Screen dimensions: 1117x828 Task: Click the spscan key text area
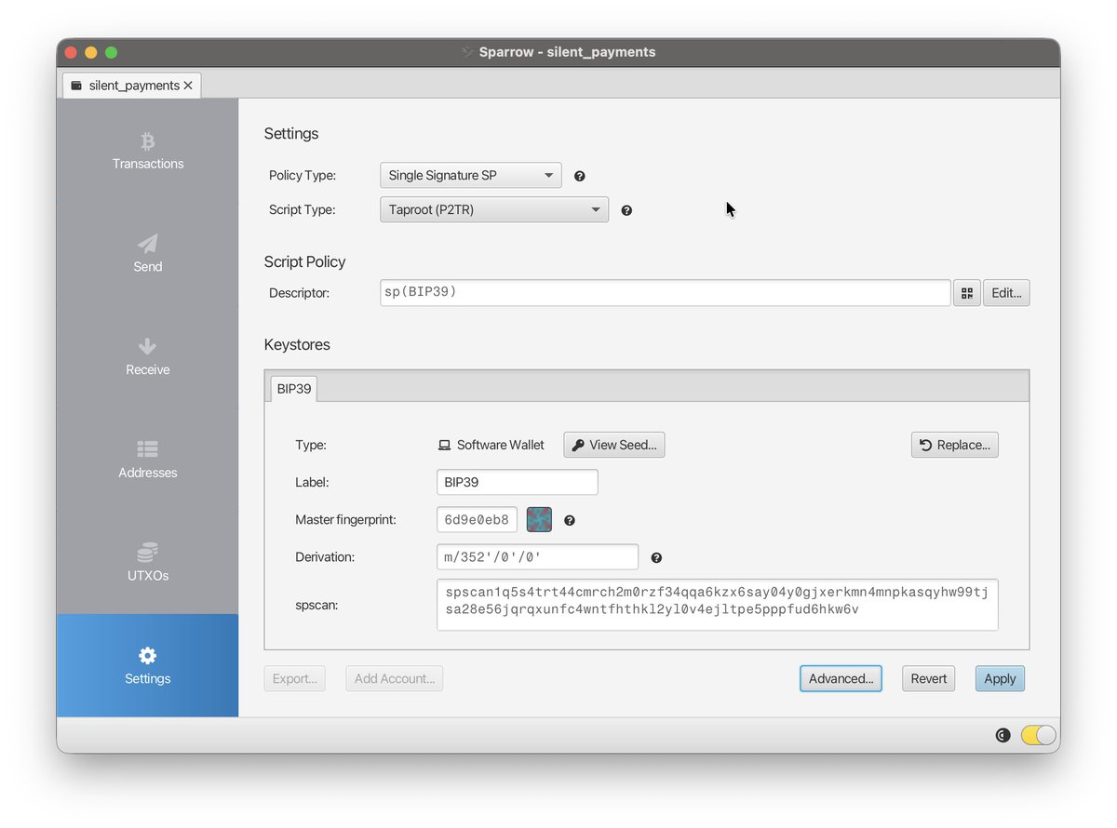click(x=718, y=605)
